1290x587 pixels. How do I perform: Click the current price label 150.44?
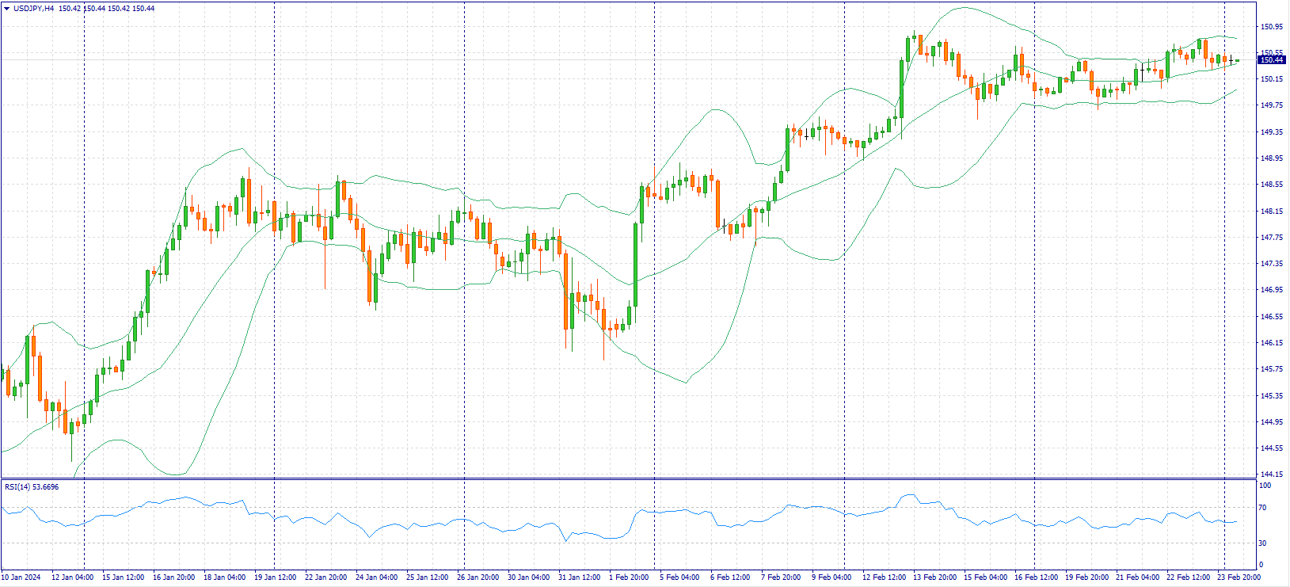coord(1272,59)
